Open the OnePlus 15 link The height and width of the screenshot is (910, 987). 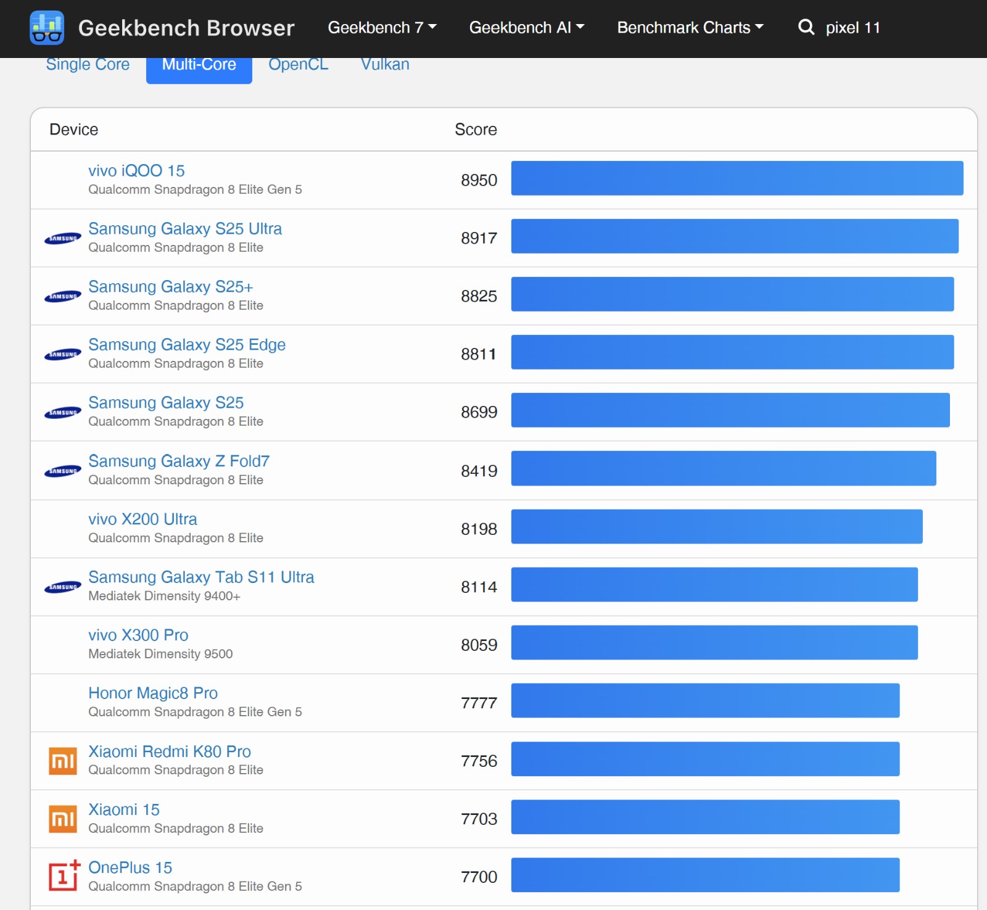tap(130, 868)
